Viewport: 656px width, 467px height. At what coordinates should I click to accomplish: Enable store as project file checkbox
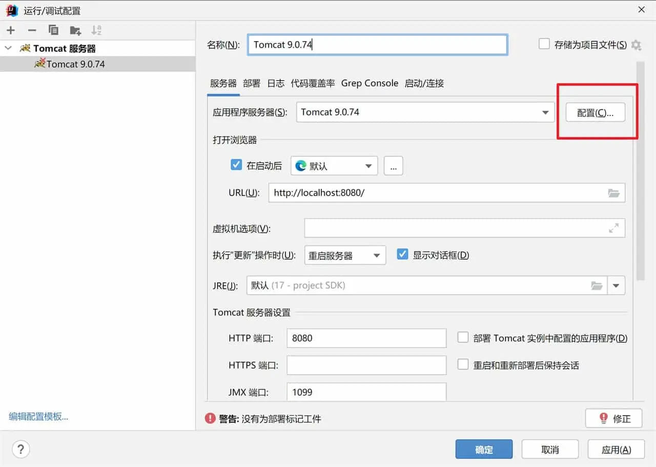coord(544,44)
